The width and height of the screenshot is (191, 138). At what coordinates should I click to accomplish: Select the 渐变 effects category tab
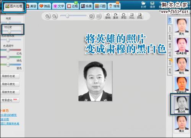(x=170, y=46)
